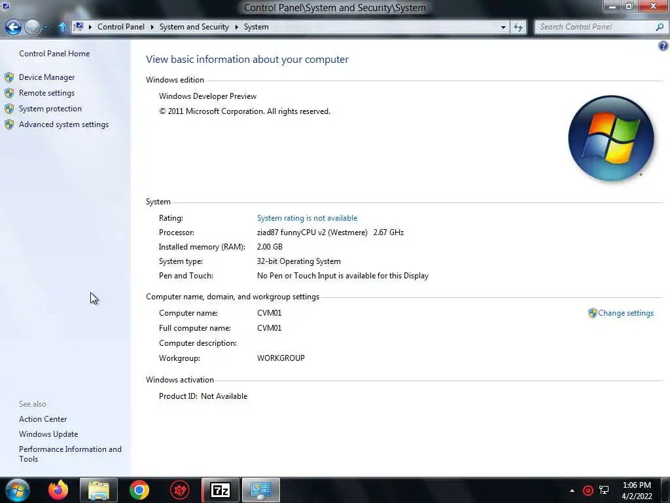Click the Control Panel taskbar button

pos(261,490)
